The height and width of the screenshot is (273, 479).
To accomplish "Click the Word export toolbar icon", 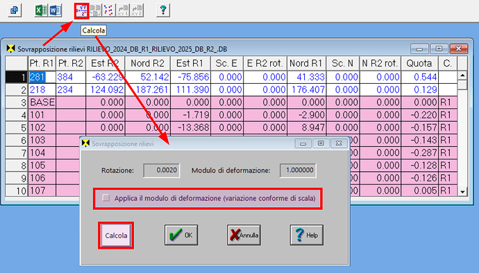I will pos(55,10).
